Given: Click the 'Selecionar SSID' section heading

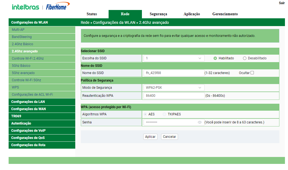Looking at the screenshot, I should pyautogui.click(x=92, y=51).
